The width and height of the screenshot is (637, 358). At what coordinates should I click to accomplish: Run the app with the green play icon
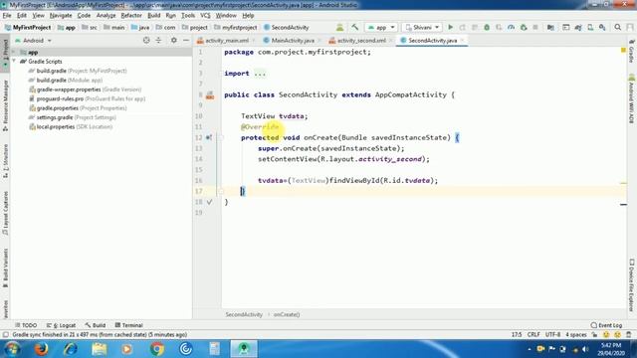pyautogui.click(x=450, y=27)
